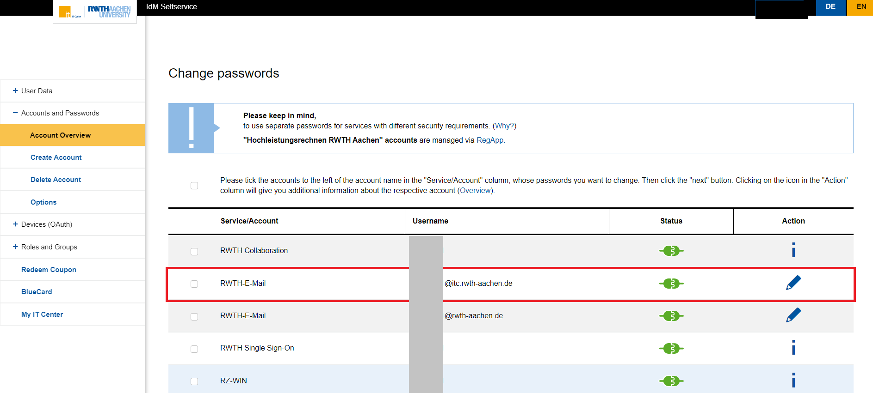
Task: Tick RZ-WIN checkbox
Action: (x=194, y=381)
